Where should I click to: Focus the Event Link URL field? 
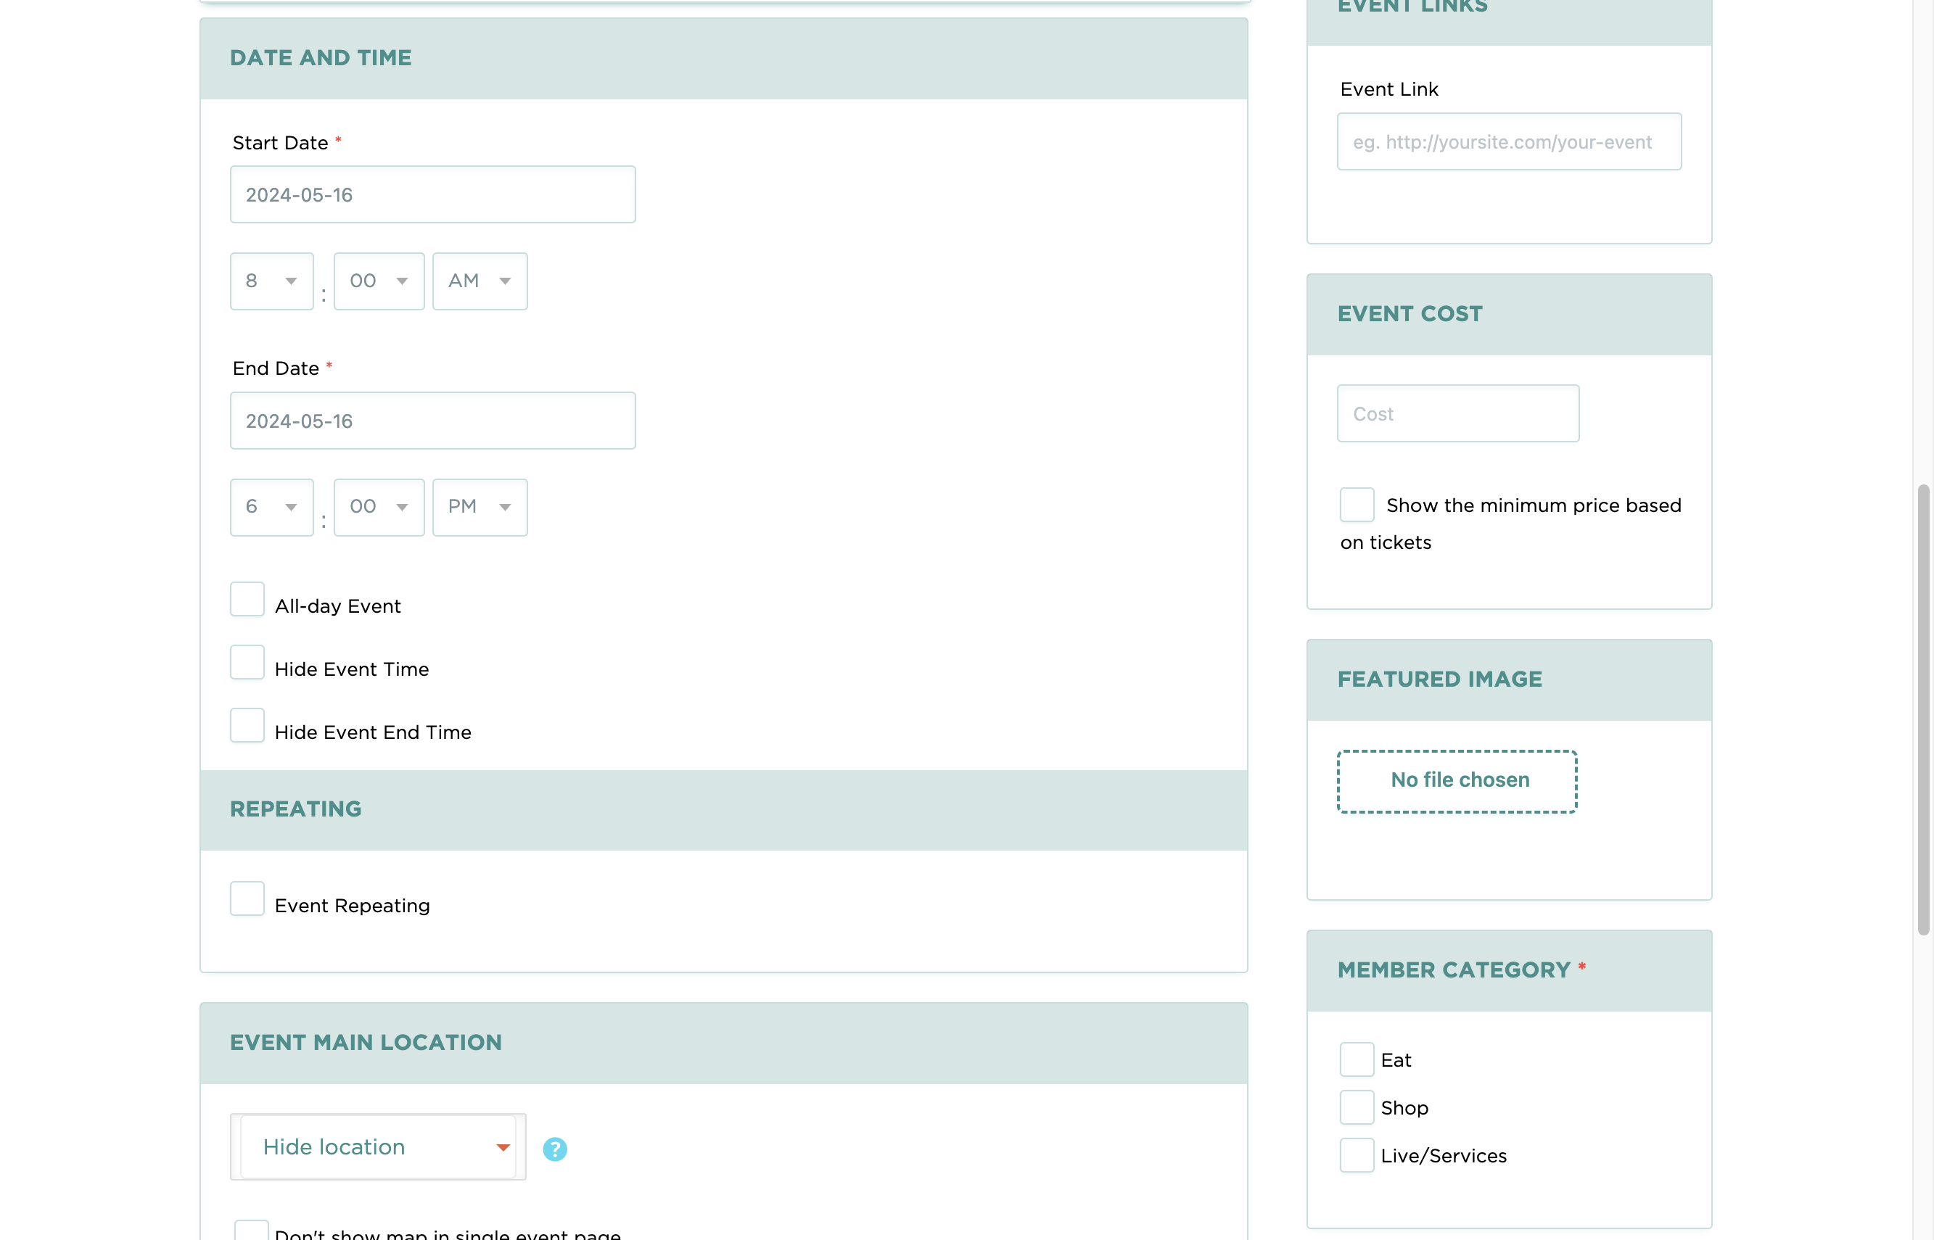[1510, 141]
